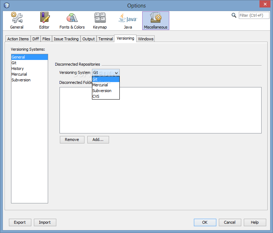The width and height of the screenshot is (273, 233).
Task: Switch to the Files tab
Action: pos(46,39)
